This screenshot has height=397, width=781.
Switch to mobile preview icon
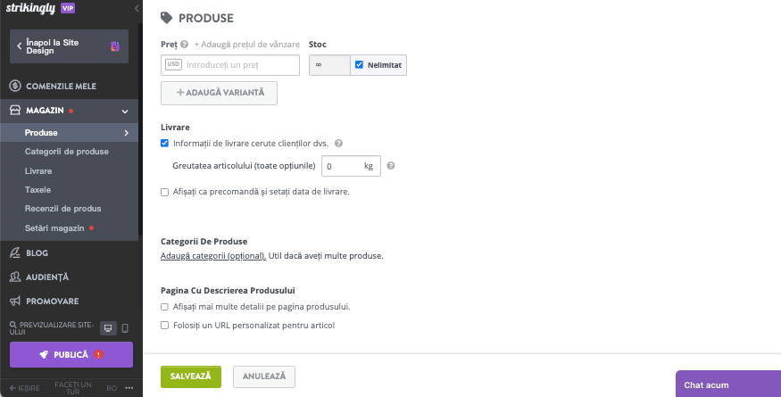(x=125, y=327)
